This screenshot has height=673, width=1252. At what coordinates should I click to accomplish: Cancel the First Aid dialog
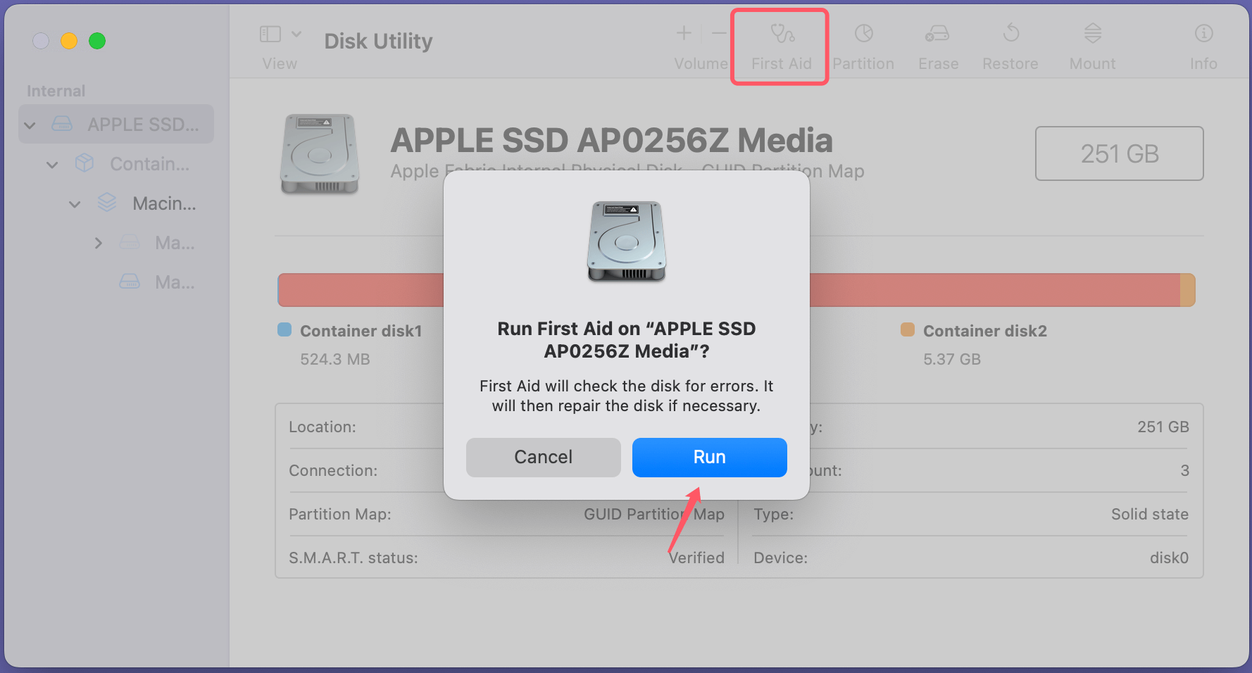pos(543,457)
